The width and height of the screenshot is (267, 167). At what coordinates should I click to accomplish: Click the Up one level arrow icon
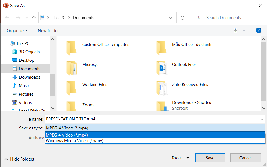(34, 18)
